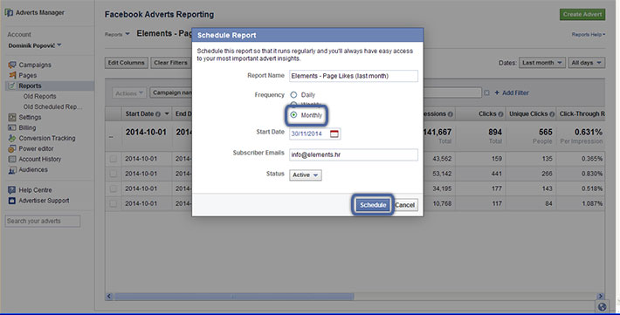620x315 pixels.
Task: Click the Schedule button
Action: [x=373, y=205]
